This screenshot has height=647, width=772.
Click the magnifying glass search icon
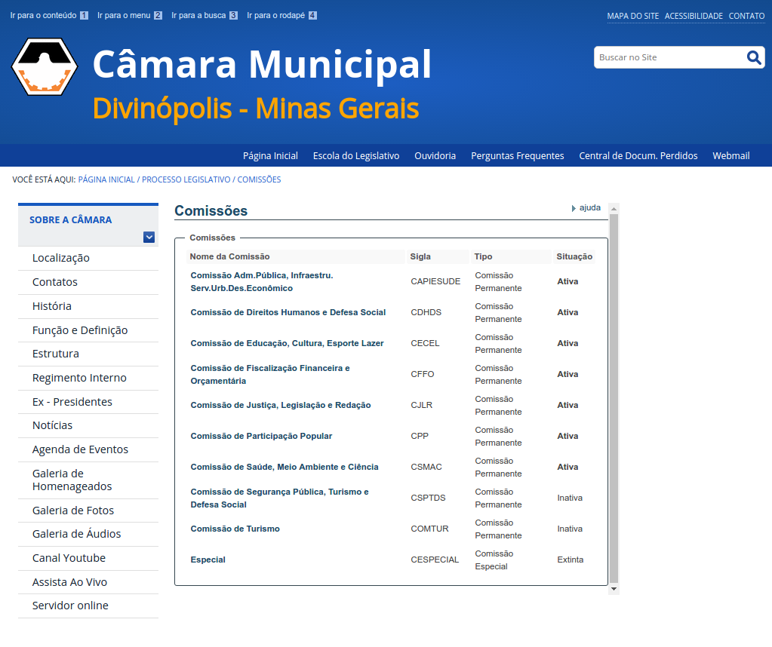[x=754, y=57]
